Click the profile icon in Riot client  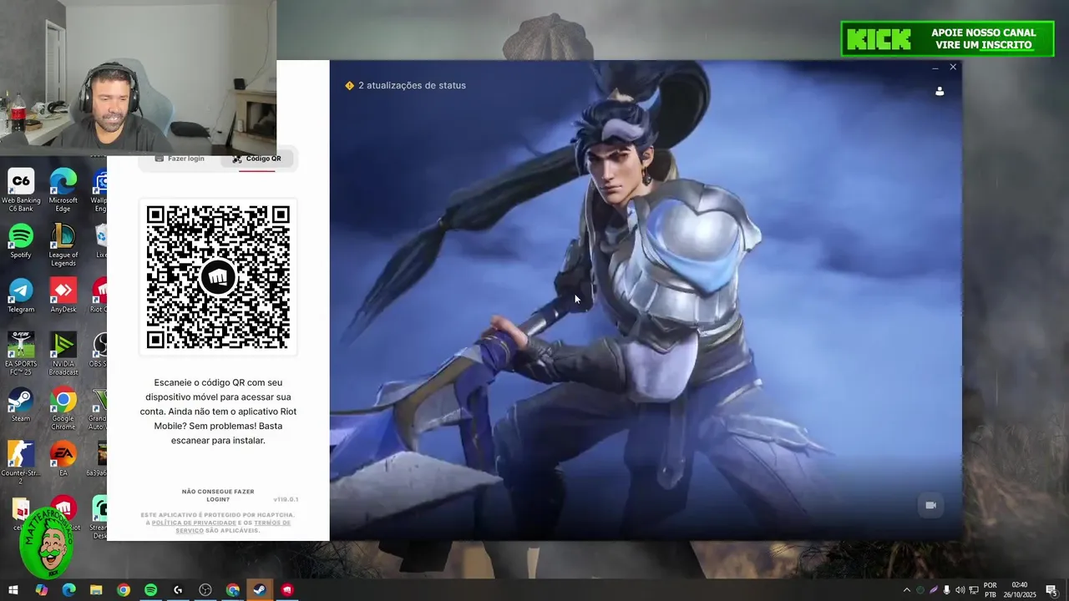click(940, 91)
